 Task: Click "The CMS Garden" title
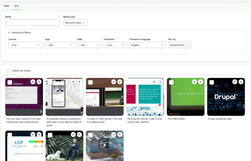click(x=176, y=119)
